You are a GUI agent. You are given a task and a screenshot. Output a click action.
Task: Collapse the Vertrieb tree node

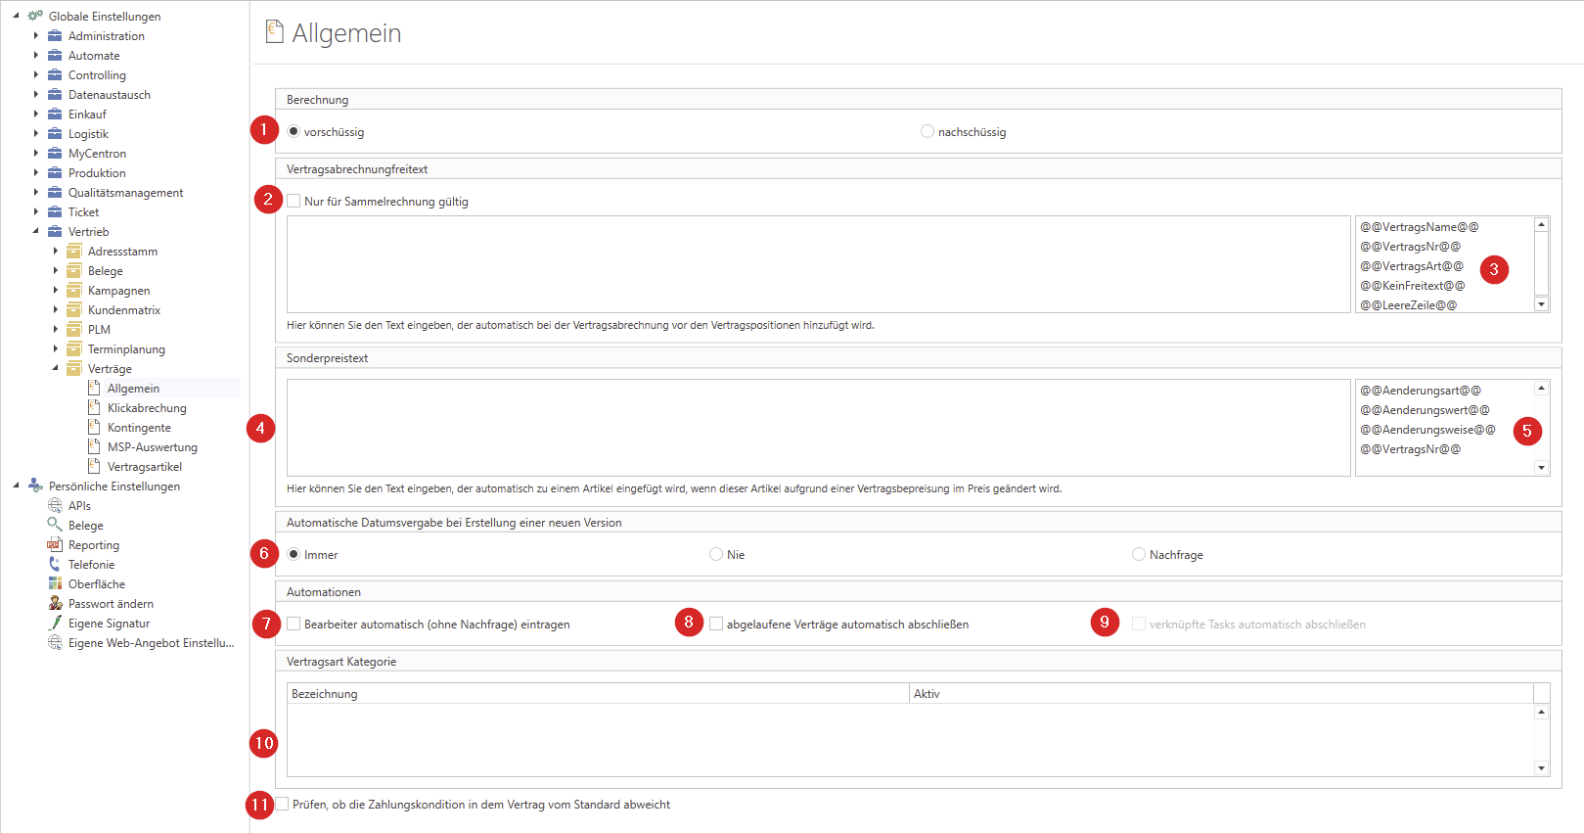tap(36, 232)
